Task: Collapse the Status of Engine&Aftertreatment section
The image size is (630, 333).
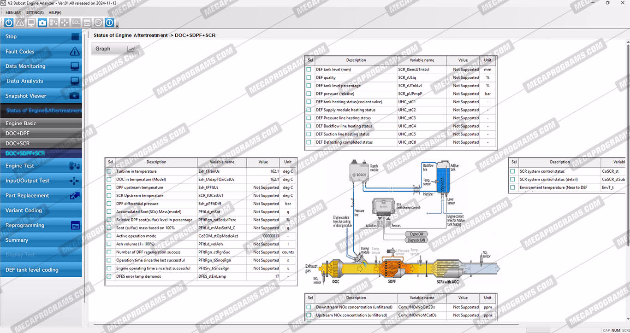Action: pos(41,111)
